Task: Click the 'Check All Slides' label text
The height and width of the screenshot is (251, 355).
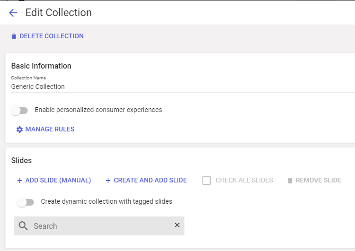Action: pos(244,180)
